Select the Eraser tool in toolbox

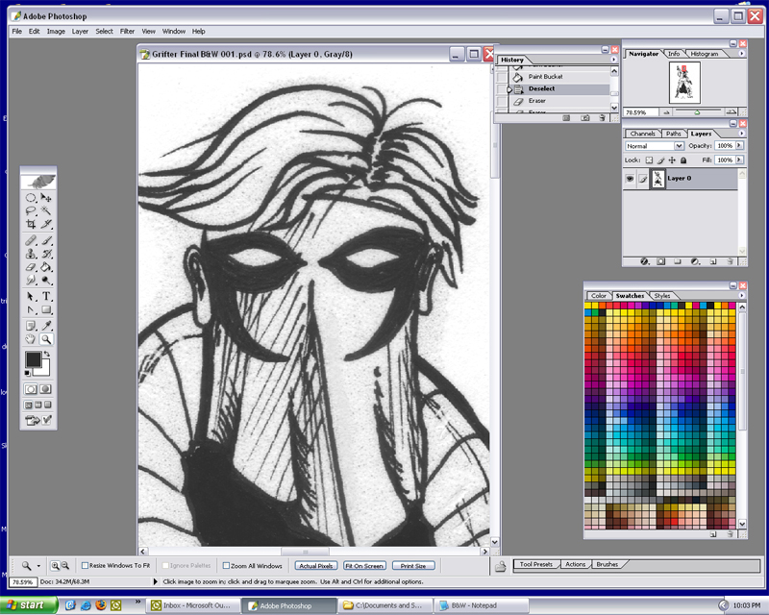pos(31,267)
